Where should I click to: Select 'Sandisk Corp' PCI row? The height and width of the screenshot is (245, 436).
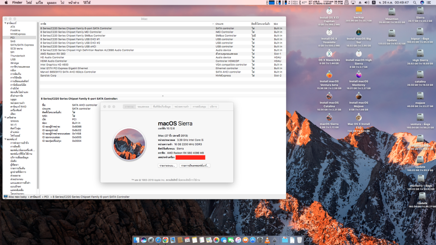[x=163, y=75]
